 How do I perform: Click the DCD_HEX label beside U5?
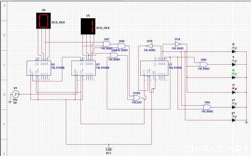point(103,28)
